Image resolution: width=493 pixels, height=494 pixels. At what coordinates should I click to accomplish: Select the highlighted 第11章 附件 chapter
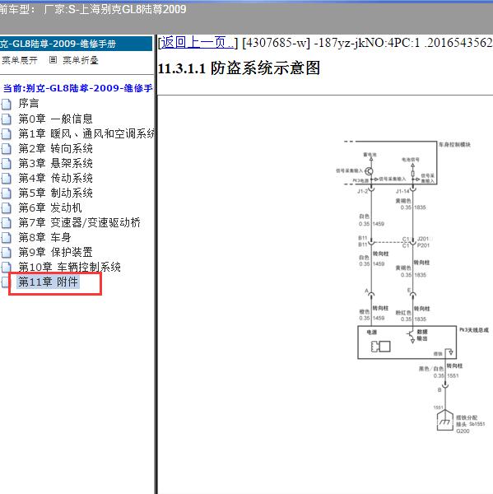tap(48, 282)
